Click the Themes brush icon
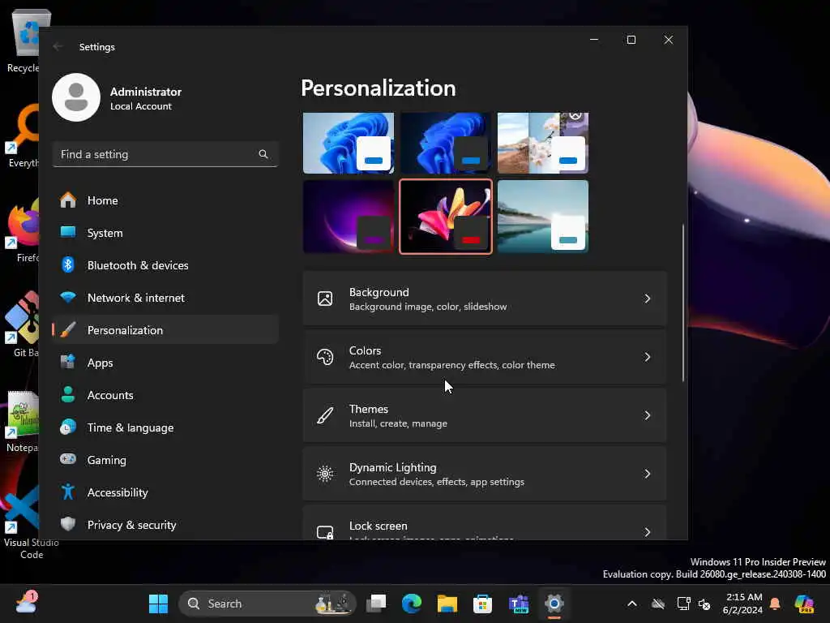The height and width of the screenshot is (623, 830). [325, 415]
